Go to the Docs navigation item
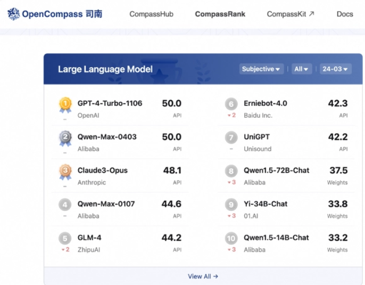 tap(345, 14)
